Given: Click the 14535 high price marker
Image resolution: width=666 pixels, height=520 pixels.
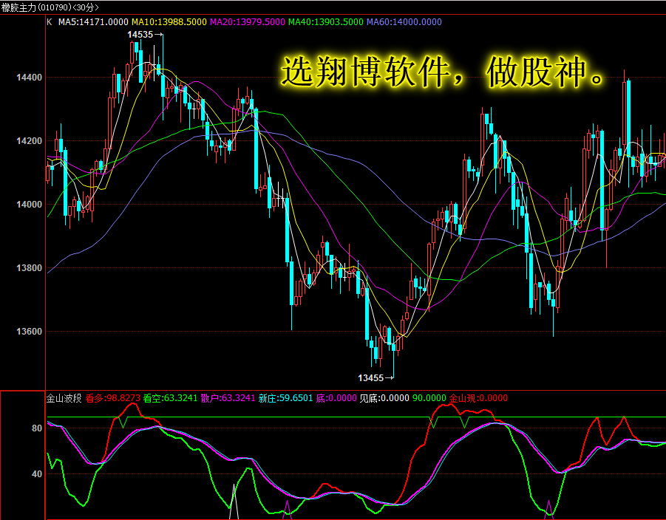Looking at the screenshot, I should click(145, 35).
